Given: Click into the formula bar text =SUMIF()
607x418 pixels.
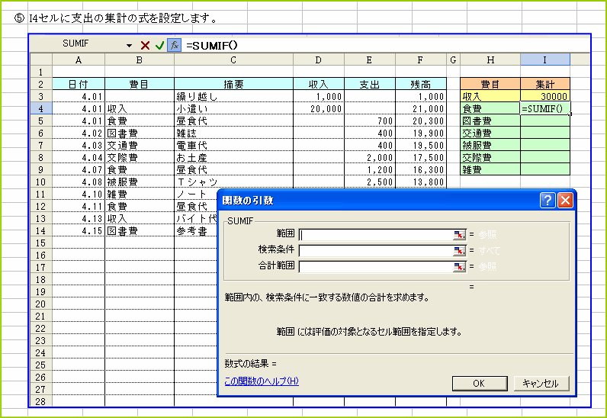Looking at the screenshot, I should 212,46.
